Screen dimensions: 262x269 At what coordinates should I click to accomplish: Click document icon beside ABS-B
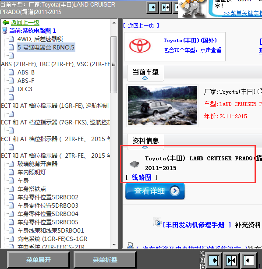[x=11, y=72]
